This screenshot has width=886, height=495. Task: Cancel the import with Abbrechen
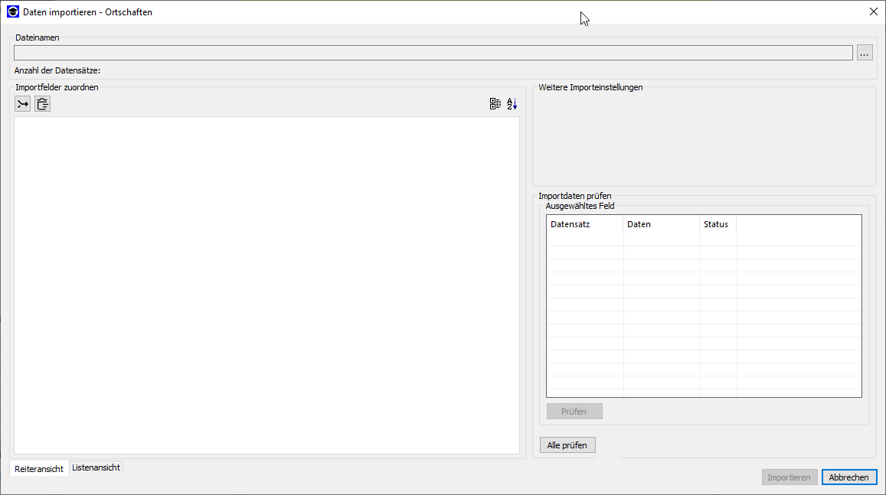(x=848, y=477)
